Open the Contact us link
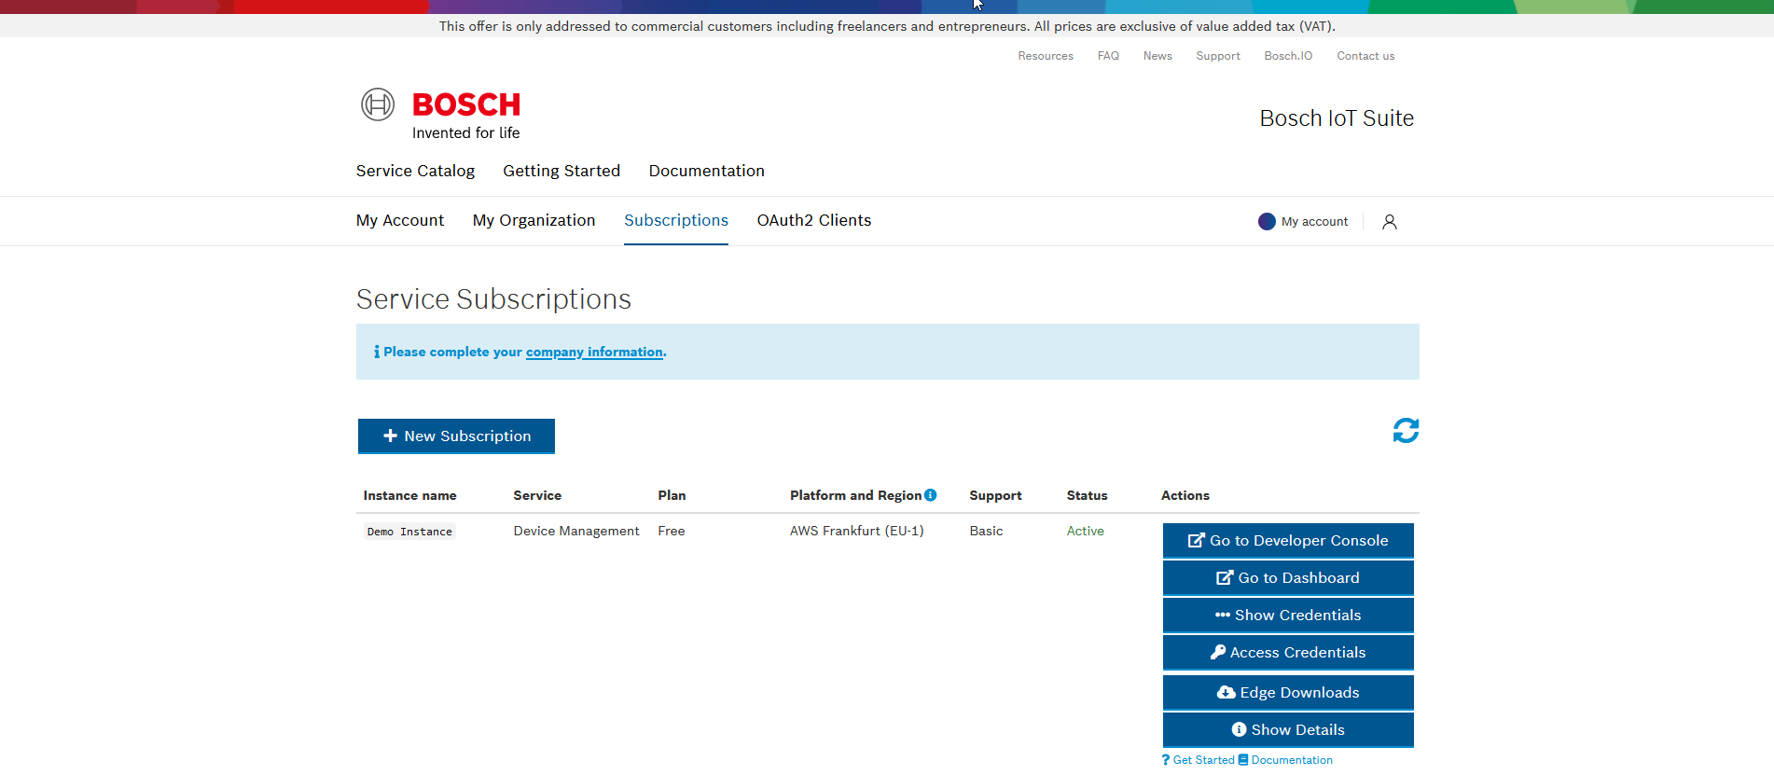This screenshot has width=1774, height=775. [1365, 56]
